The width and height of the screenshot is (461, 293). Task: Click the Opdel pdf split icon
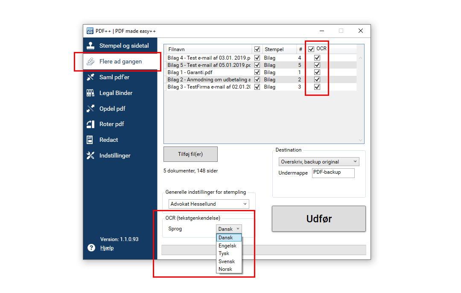coord(90,109)
